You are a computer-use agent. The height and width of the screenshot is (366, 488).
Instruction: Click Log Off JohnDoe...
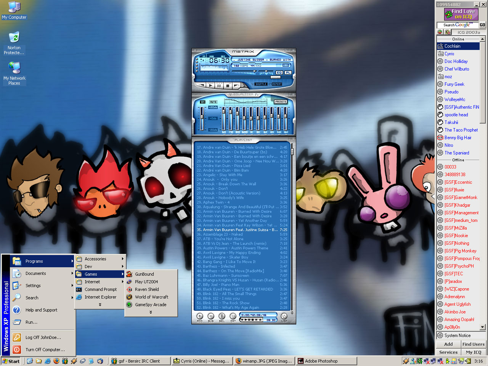42,337
